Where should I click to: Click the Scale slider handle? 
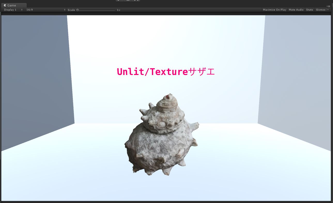(78, 10)
